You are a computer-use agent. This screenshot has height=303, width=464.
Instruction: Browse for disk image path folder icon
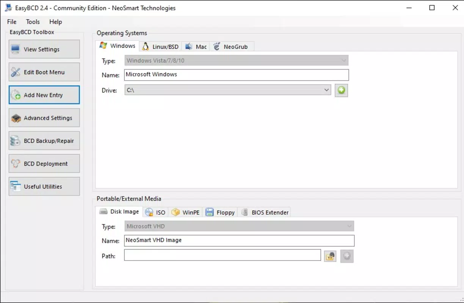pyautogui.click(x=330, y=256)
